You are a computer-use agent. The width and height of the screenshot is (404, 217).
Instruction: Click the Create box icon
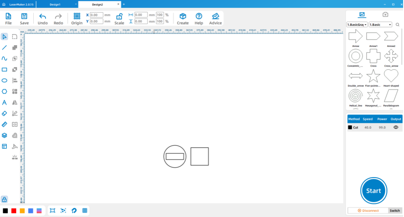(x=182, y=16)
